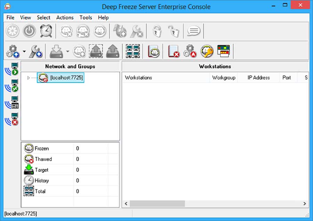Open the Tools menu

tap(86, 18)
